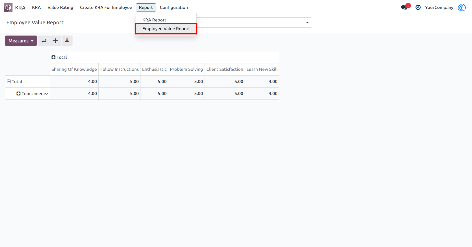The image size is (472, 247).
Task: Click the Follow Instructions column header
Action: click(120, 69)
